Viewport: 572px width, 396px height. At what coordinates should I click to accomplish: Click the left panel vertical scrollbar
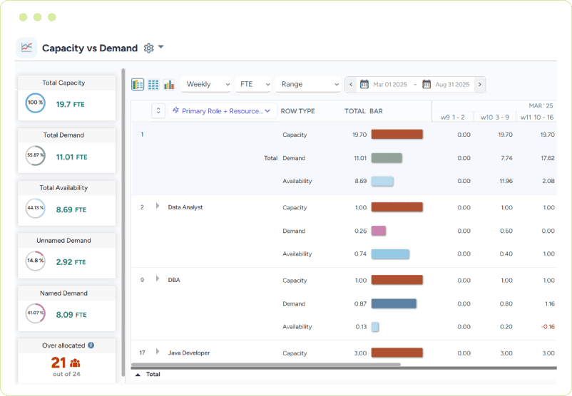[123, 222]
